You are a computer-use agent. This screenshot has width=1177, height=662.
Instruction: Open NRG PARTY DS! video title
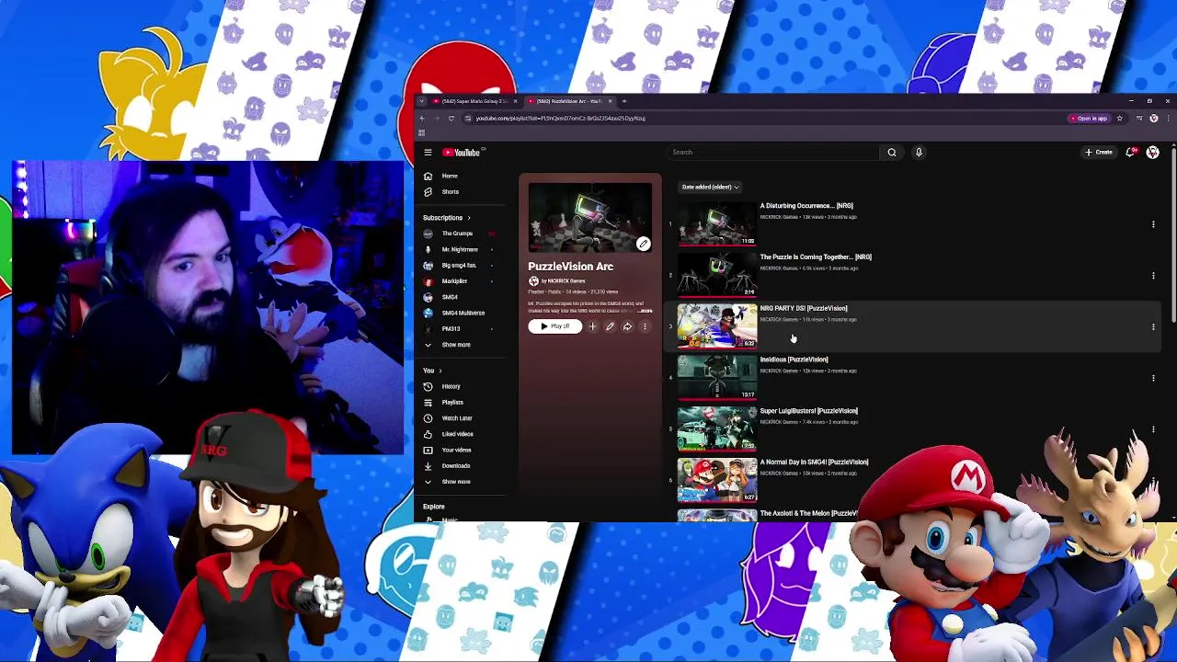(x=804, y=308)
